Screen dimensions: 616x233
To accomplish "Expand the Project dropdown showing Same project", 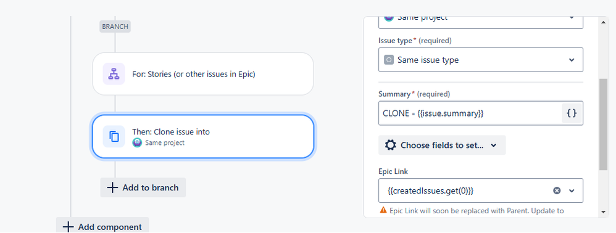I will coord(480,20).
